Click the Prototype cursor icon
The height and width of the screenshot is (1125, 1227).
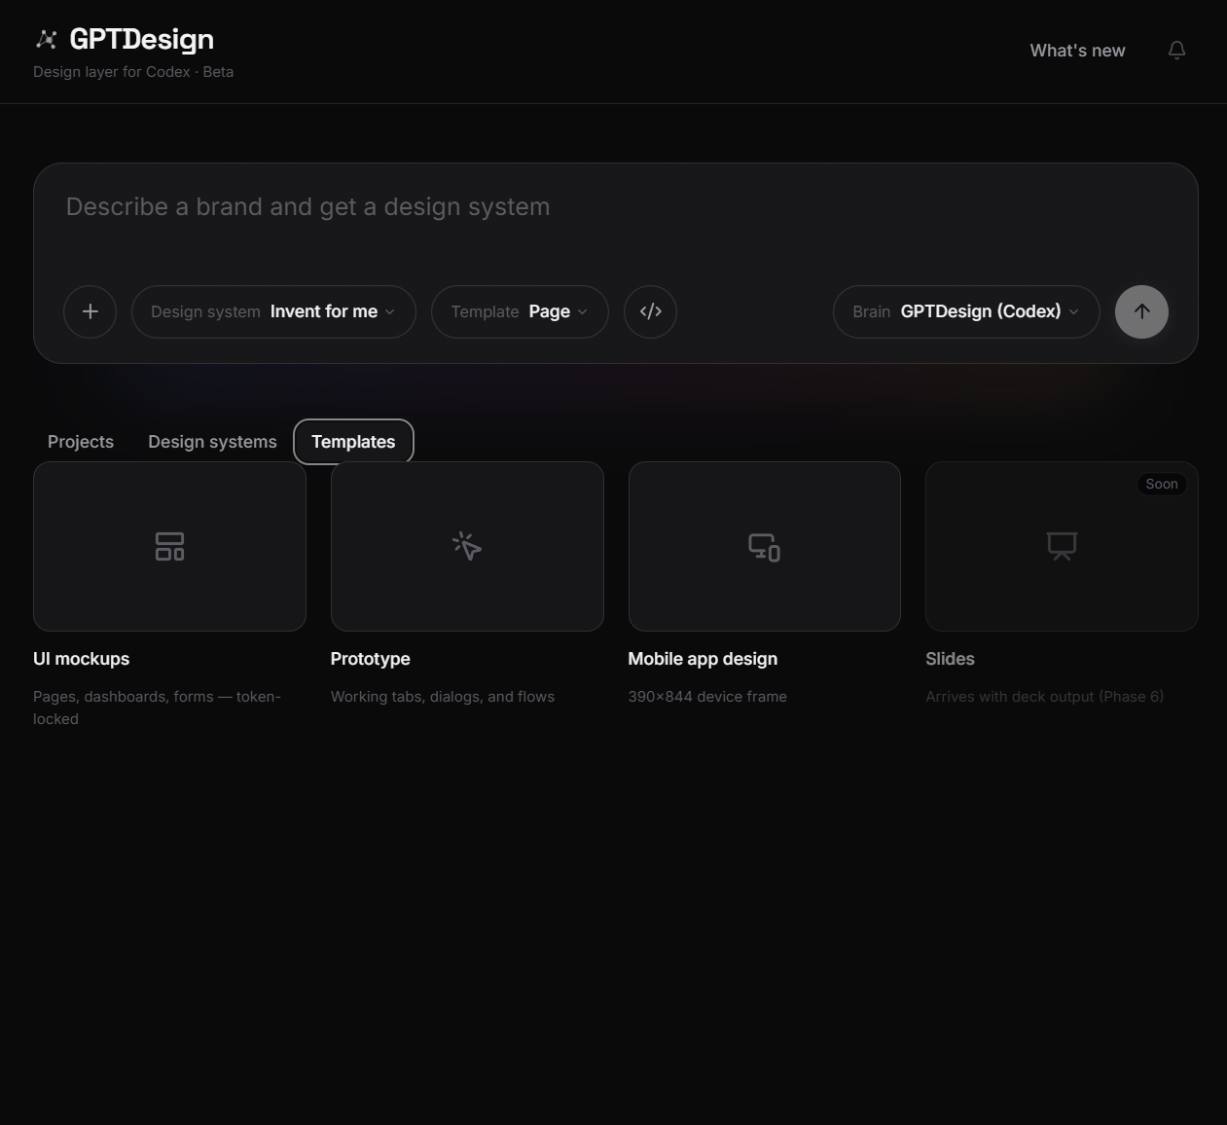(x=467, y=546)
